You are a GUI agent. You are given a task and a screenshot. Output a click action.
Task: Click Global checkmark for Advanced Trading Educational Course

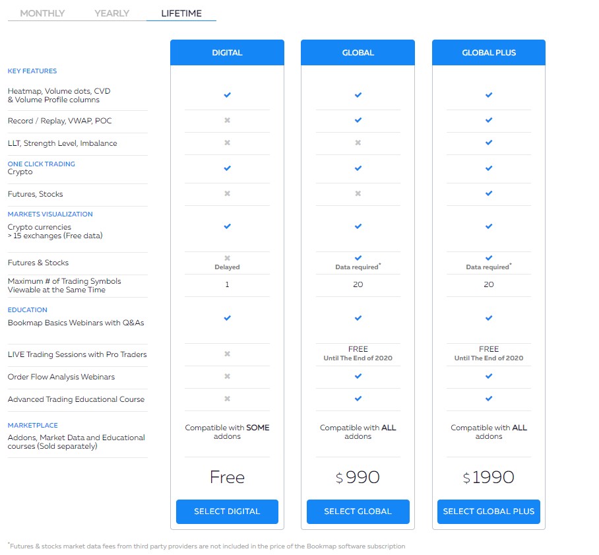pos(358,399)
